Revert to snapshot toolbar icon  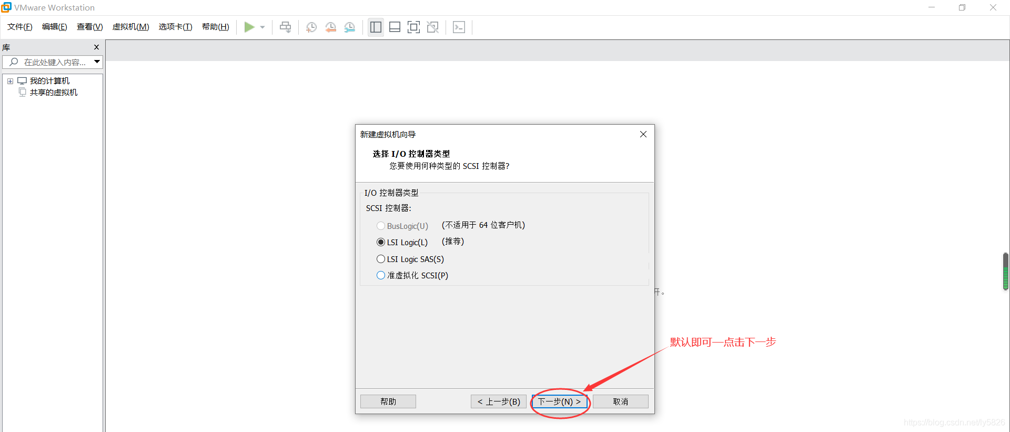330,27
